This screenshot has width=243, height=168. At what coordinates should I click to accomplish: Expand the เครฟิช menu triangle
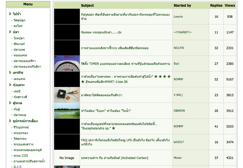point(10,72)
